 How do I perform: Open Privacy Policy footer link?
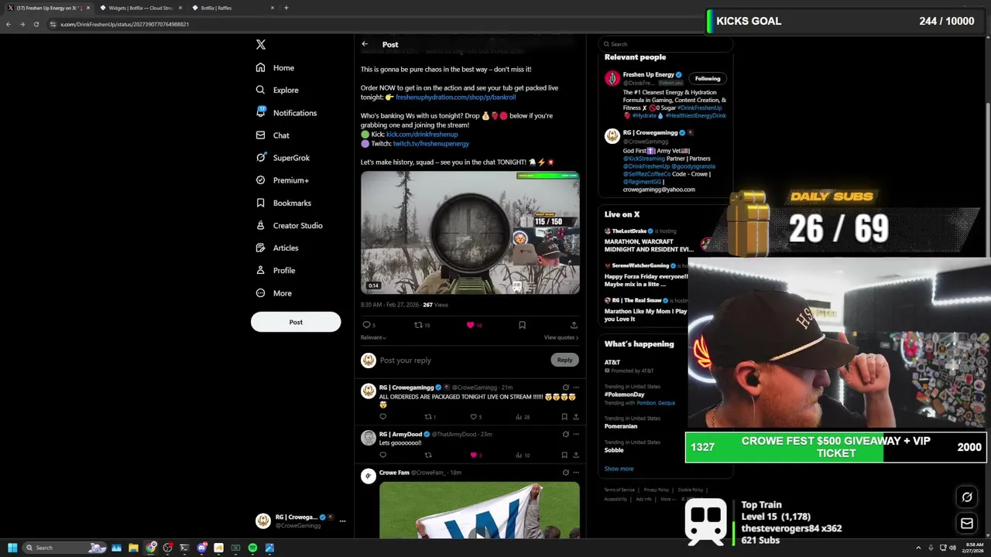(x=656, y=490)
